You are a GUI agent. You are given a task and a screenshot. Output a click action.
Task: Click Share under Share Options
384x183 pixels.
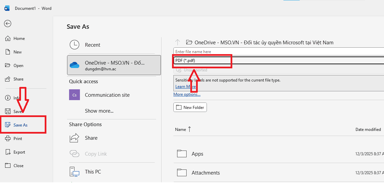pyautogui.click(x=91, y=138)
